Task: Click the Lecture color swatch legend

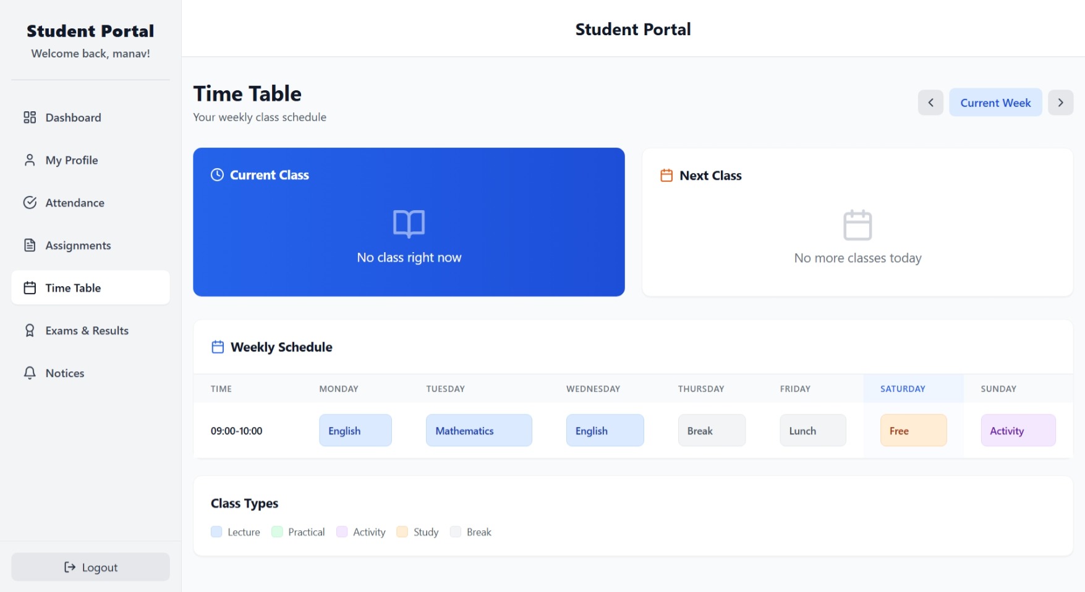Action: pyautogui.click(x=216, y=531)
